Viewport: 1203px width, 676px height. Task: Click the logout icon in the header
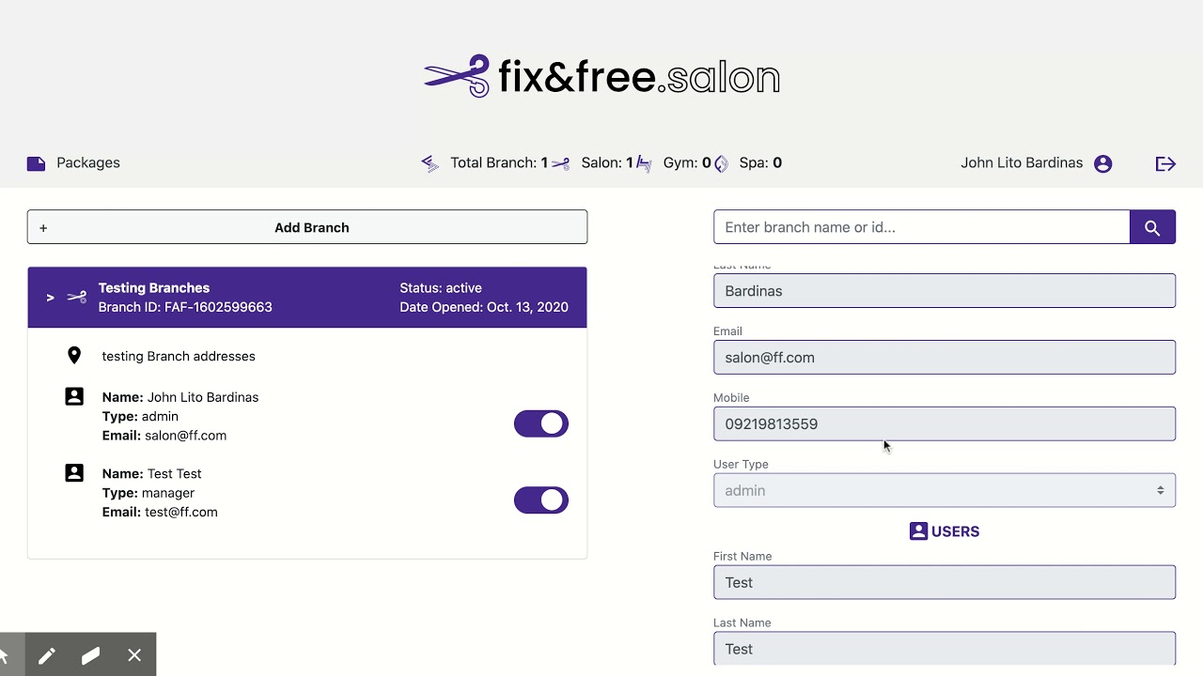1165,163
